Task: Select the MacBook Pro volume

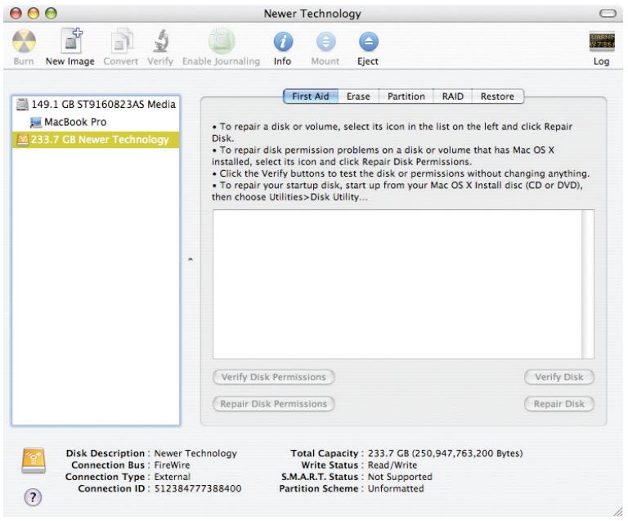Action: pos(74,121)
